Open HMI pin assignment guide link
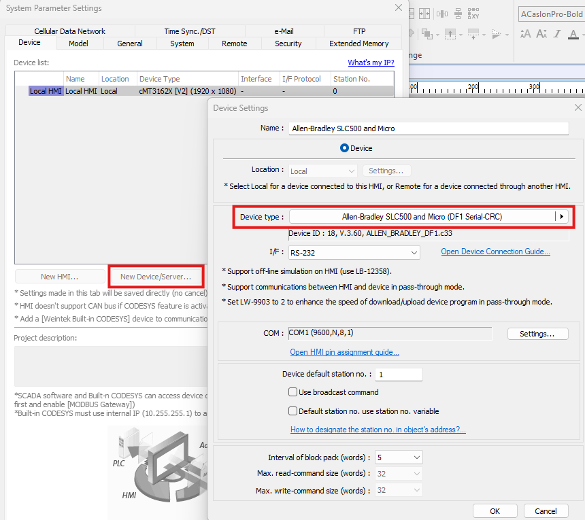Viewport: 585px width, 520px height. [x=344, y=352]
